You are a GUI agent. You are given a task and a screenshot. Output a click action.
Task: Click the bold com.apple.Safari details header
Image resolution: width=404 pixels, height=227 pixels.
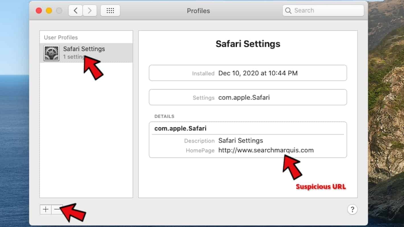coord(180,128)
